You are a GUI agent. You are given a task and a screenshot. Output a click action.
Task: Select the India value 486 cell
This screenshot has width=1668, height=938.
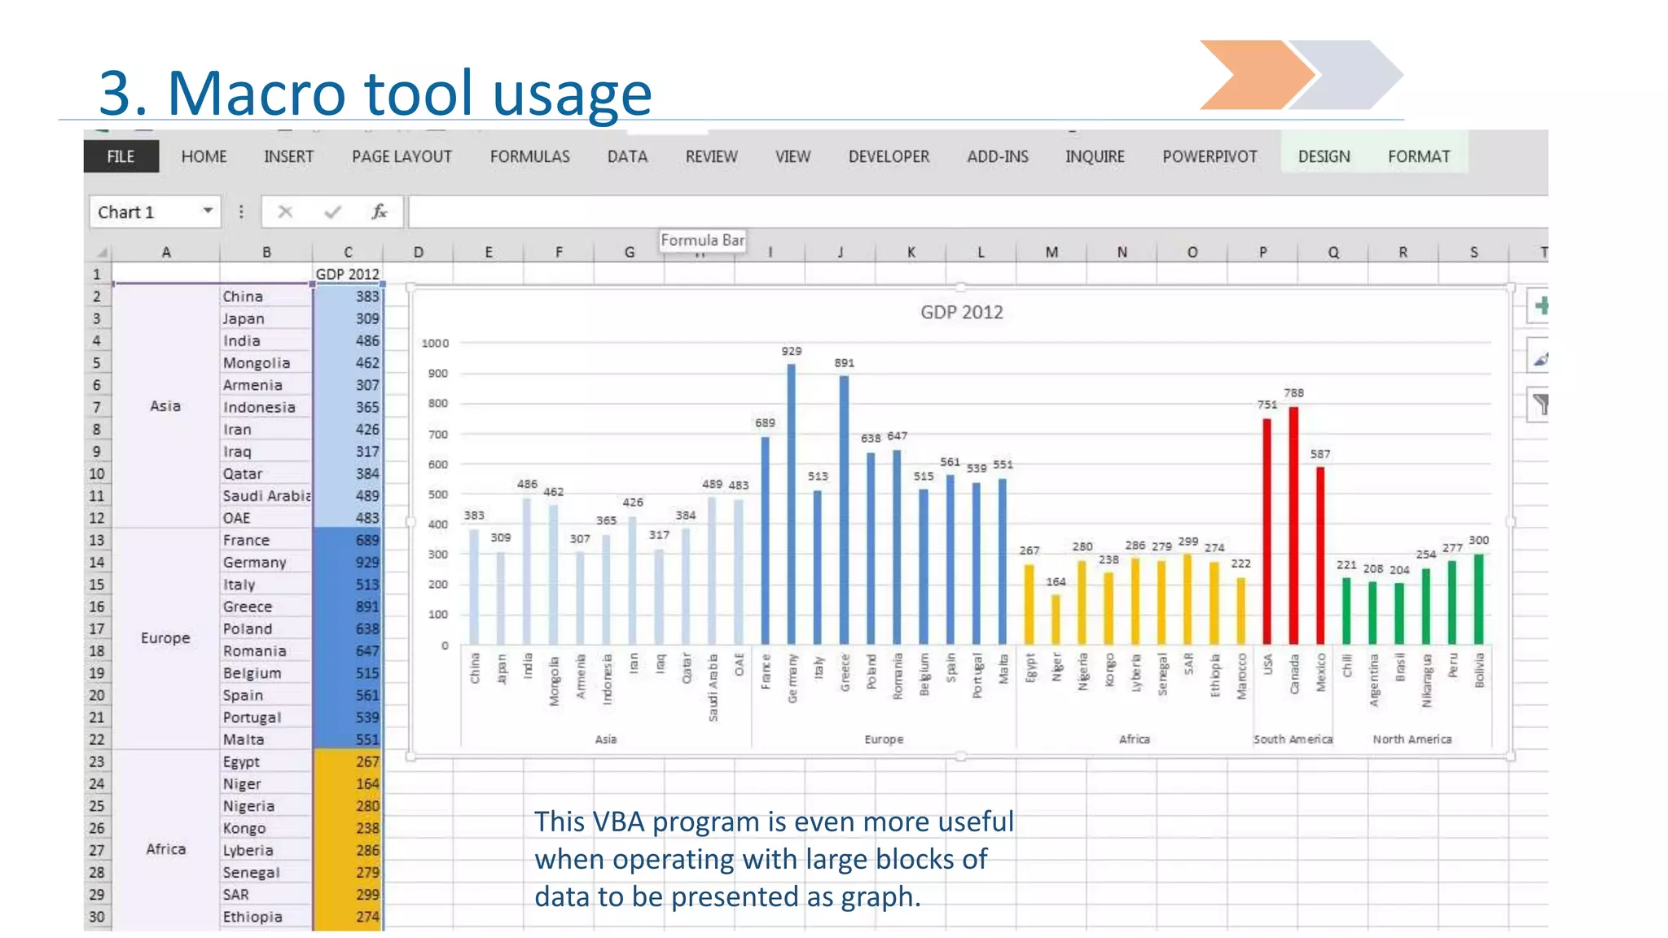(x=348, y=341)
